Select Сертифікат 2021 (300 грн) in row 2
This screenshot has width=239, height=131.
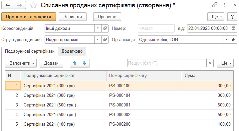(x=63, y=95)
